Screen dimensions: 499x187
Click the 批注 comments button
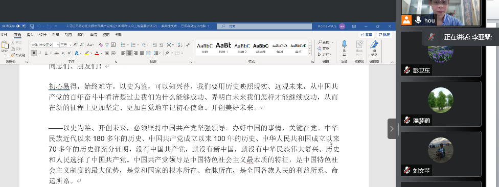click(384, 35)
